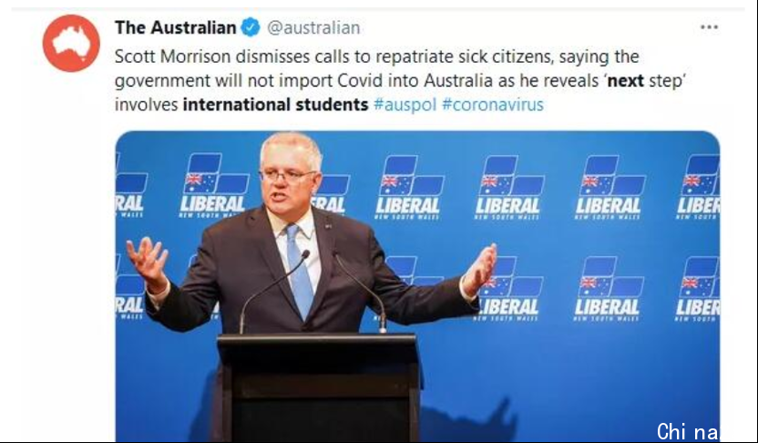Screen dimensions: 758x443
Task: Click the blue verified badge
Action: (250, 27)
